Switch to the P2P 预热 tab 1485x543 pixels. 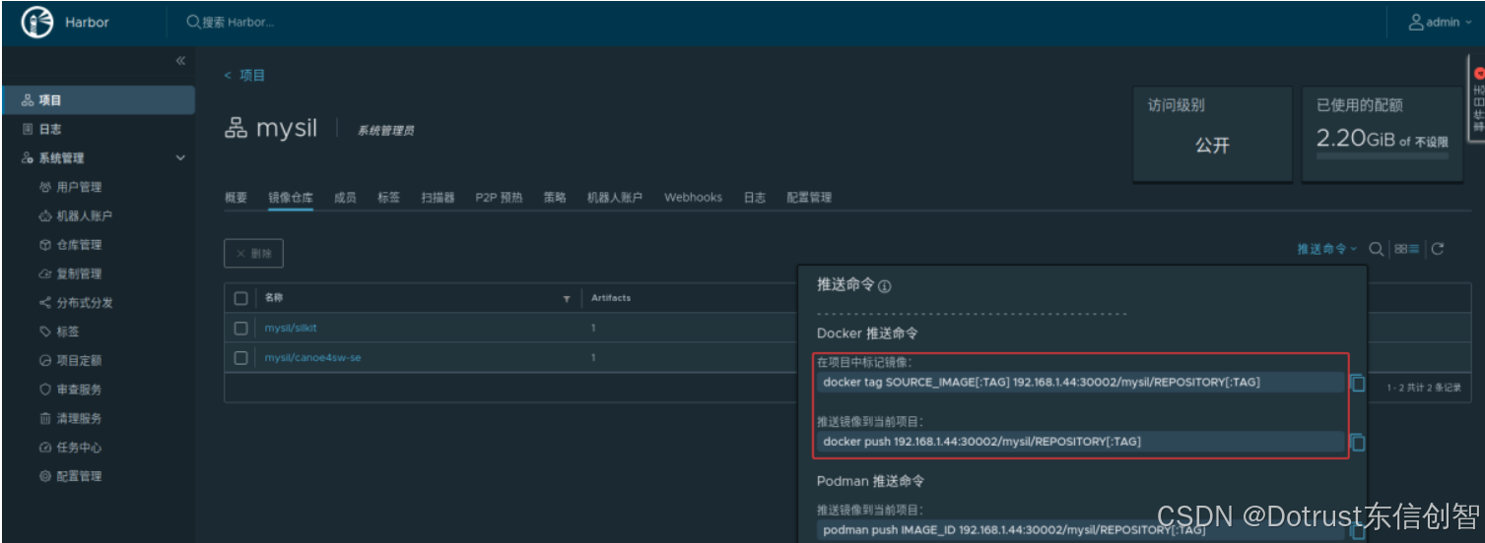click(499, 198)
